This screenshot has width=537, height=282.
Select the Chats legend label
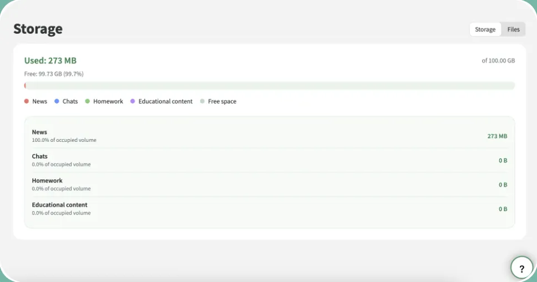(70, 101)
